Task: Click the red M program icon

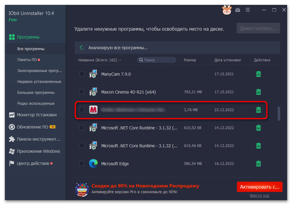Action: pyautogui.click(x=93, y=110)
